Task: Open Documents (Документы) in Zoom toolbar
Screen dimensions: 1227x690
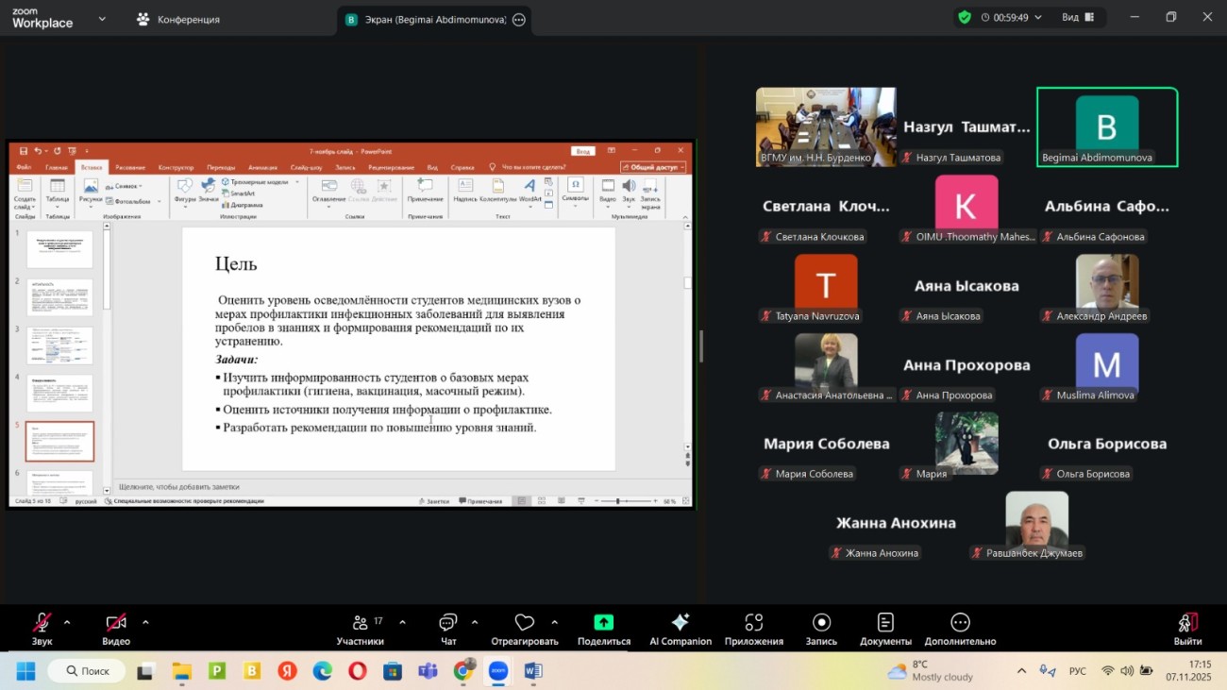Action: point(884,630)
